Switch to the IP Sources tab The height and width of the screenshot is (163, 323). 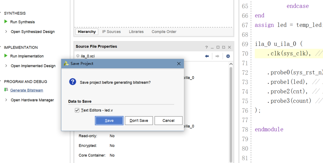click(x=111, y=32)
